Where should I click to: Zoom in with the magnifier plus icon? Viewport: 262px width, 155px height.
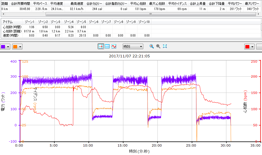151,46
